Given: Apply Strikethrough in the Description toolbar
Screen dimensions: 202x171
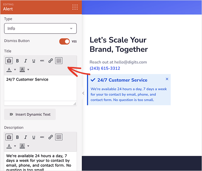Looking at the screenshot, I should (42, 137).
